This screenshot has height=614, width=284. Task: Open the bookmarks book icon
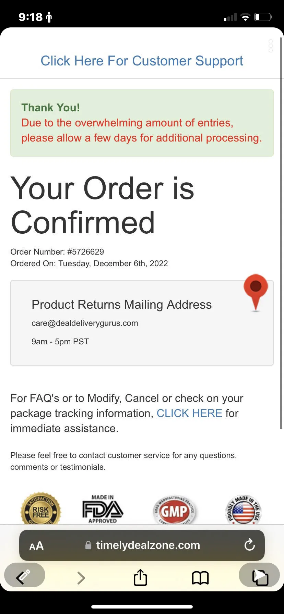click(200, 578)
